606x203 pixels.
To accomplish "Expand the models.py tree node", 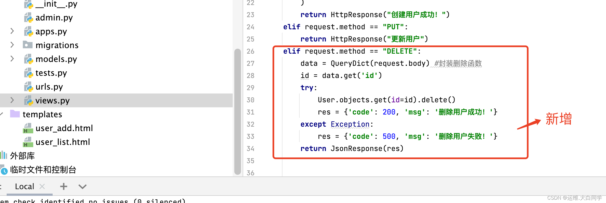I will point(12,59).
